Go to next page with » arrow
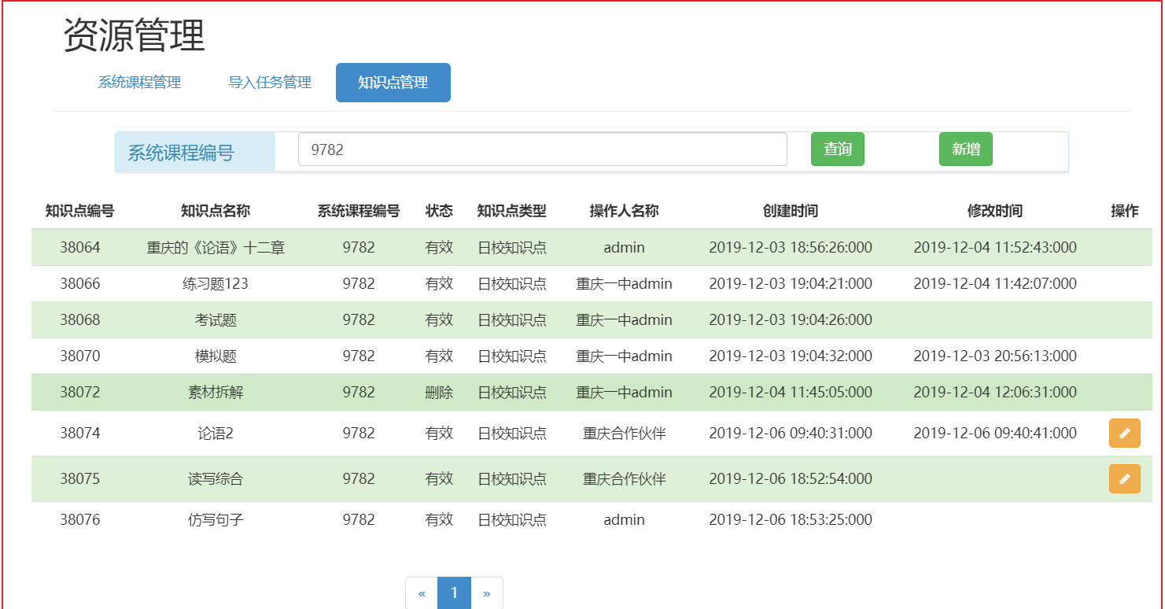Viewport: 1165px width, 609px height. coord(486,593)
